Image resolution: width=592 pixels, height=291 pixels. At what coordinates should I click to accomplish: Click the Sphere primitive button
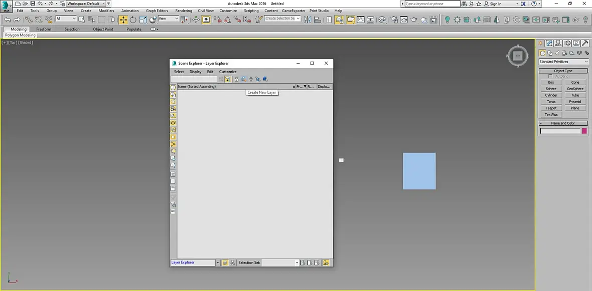[551, 89]
